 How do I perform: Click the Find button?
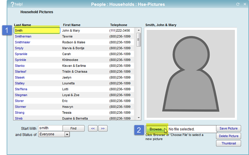(x=73, y=128)
